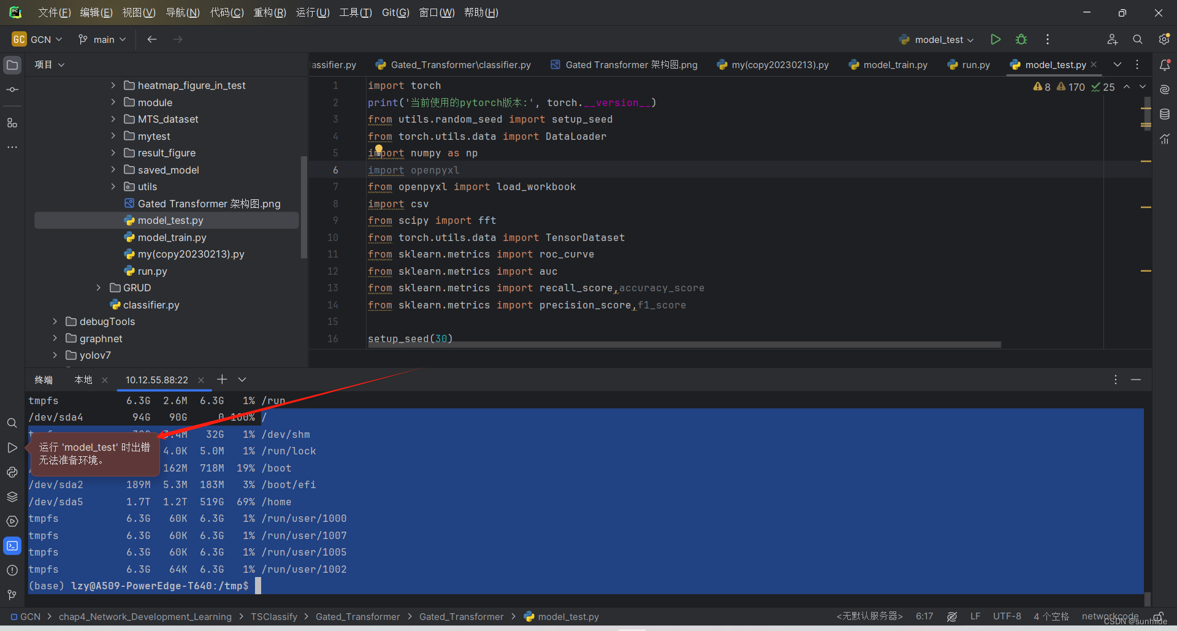Click Gated_Transformer in the breadcrumb bar
Image resolution: width=1177 pixels, height=631 pixels.
(357, 616)
